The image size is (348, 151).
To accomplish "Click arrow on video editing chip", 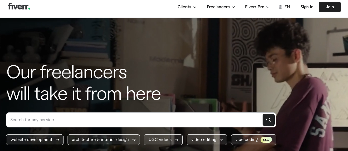I will 221,140.
